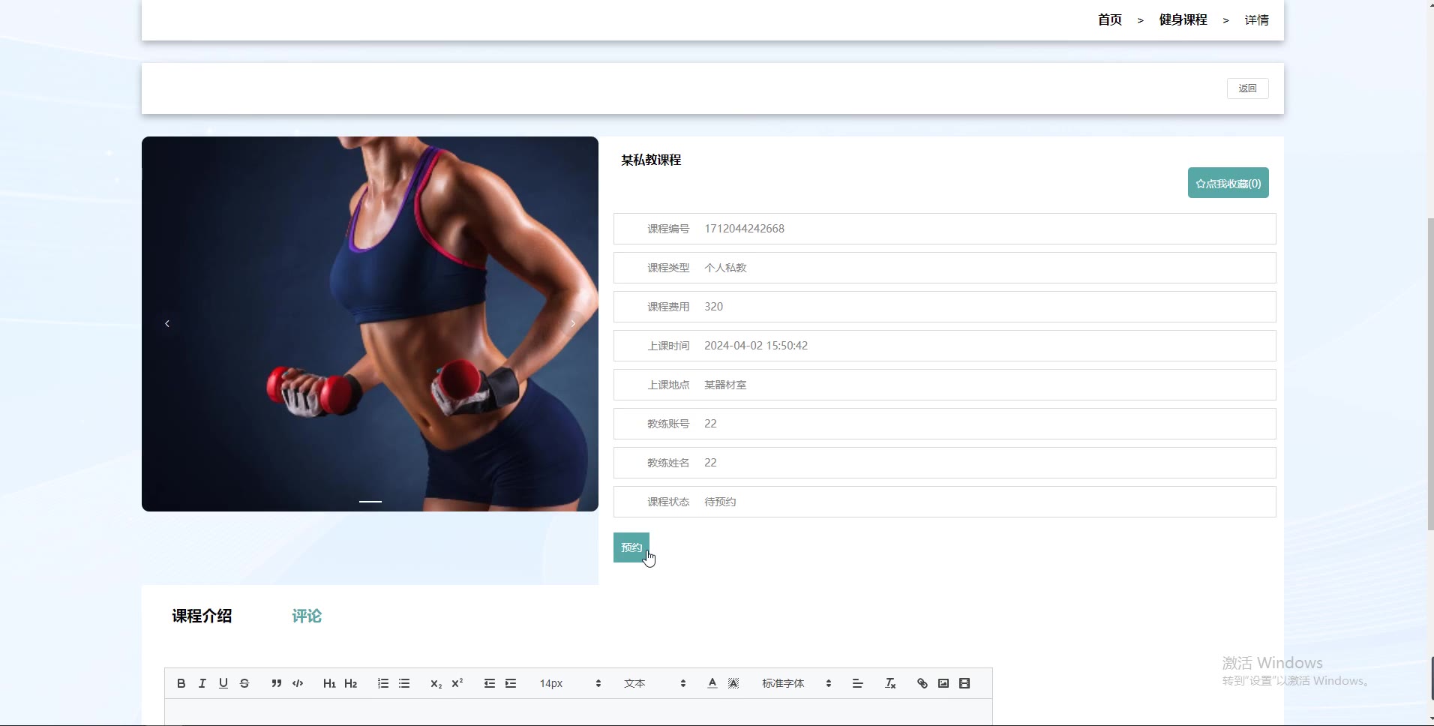This screenshot has height=726, width=1434.
Task: Click the 返回 button
Action: pos(1248,88)
